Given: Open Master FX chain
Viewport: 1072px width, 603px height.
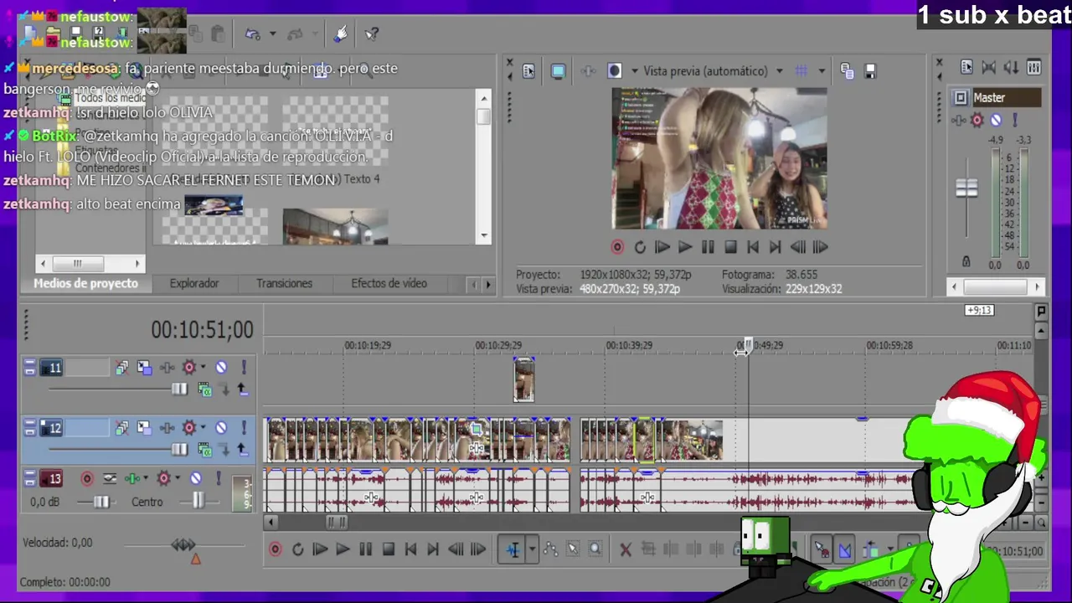Looking at the screenshot, I should tap(977, 120).
